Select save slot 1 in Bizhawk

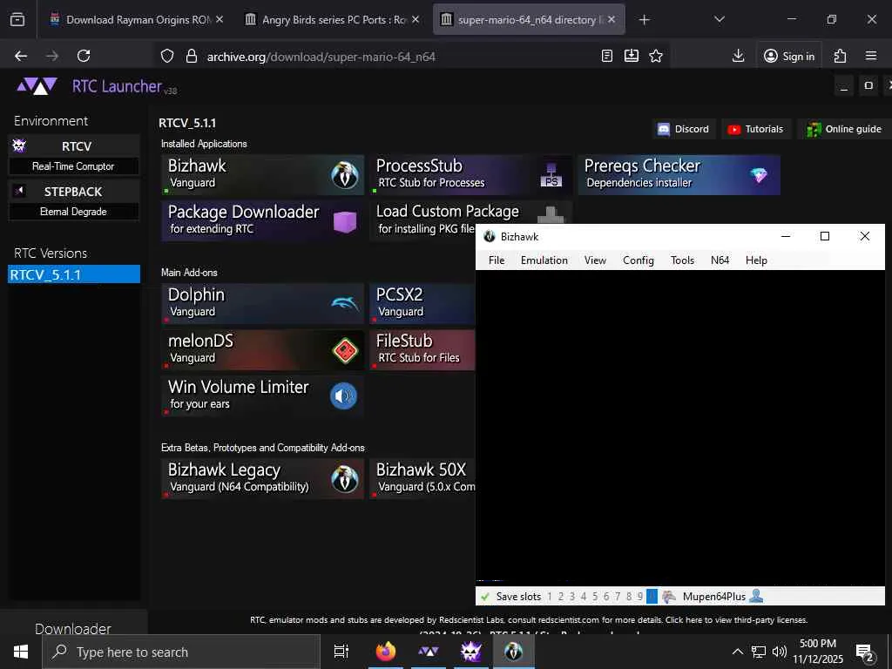coord(550,596)
